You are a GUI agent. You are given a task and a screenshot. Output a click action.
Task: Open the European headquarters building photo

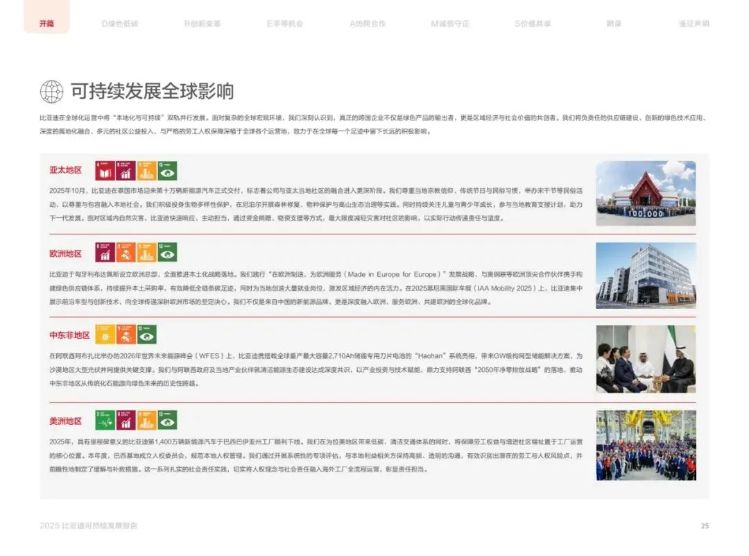pyautogui.click(x=646, y=276)
